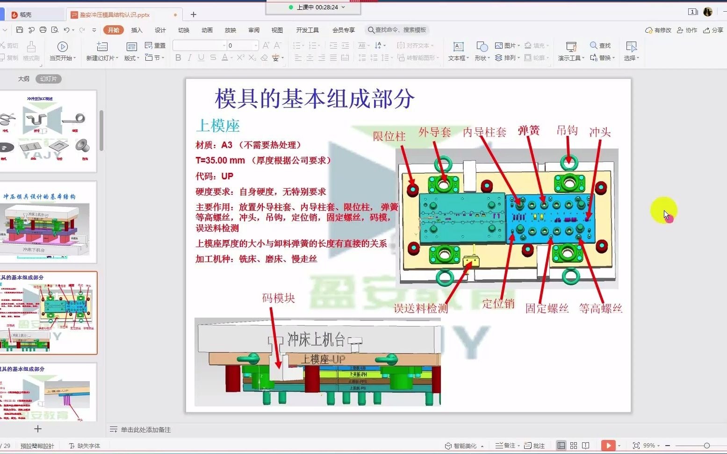Open the slideshow play options arrow
Image resolution: width=727 pixels, height=454 pixels.
(619, 446)
